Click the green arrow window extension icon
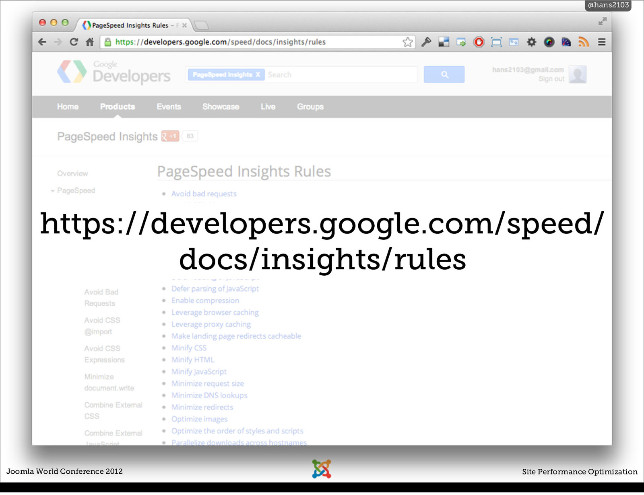Viewport: 644px width, 495px height. tap(461, 42)
